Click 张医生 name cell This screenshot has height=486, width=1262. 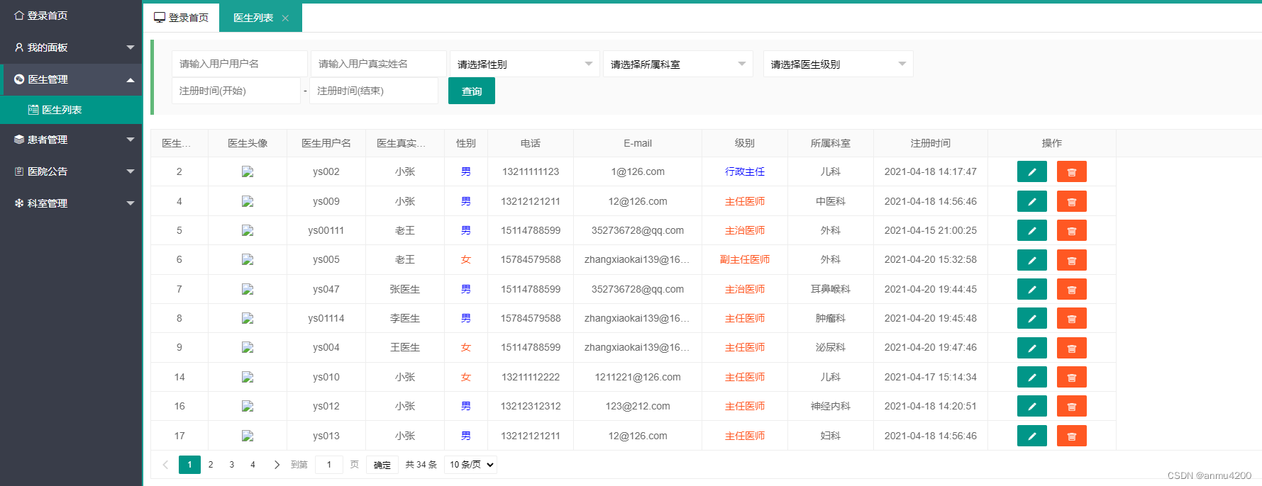click(405, 289)
